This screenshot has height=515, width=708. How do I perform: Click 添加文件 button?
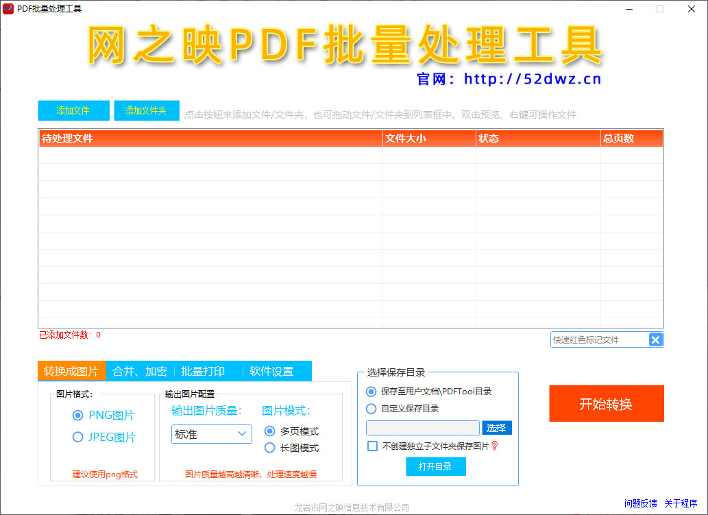point(73,110)
